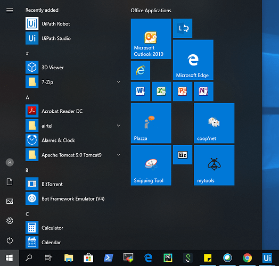Open the mytools tile

pyautogui.click(x=214, y=165)
